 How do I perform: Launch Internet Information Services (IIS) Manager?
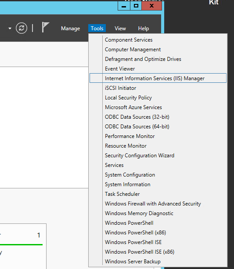[x=158, y=78]
